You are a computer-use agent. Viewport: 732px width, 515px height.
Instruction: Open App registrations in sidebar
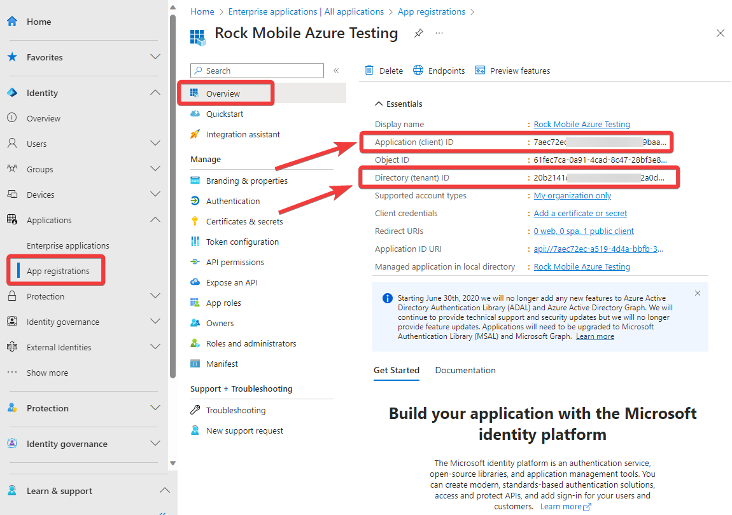click(58, 271)
